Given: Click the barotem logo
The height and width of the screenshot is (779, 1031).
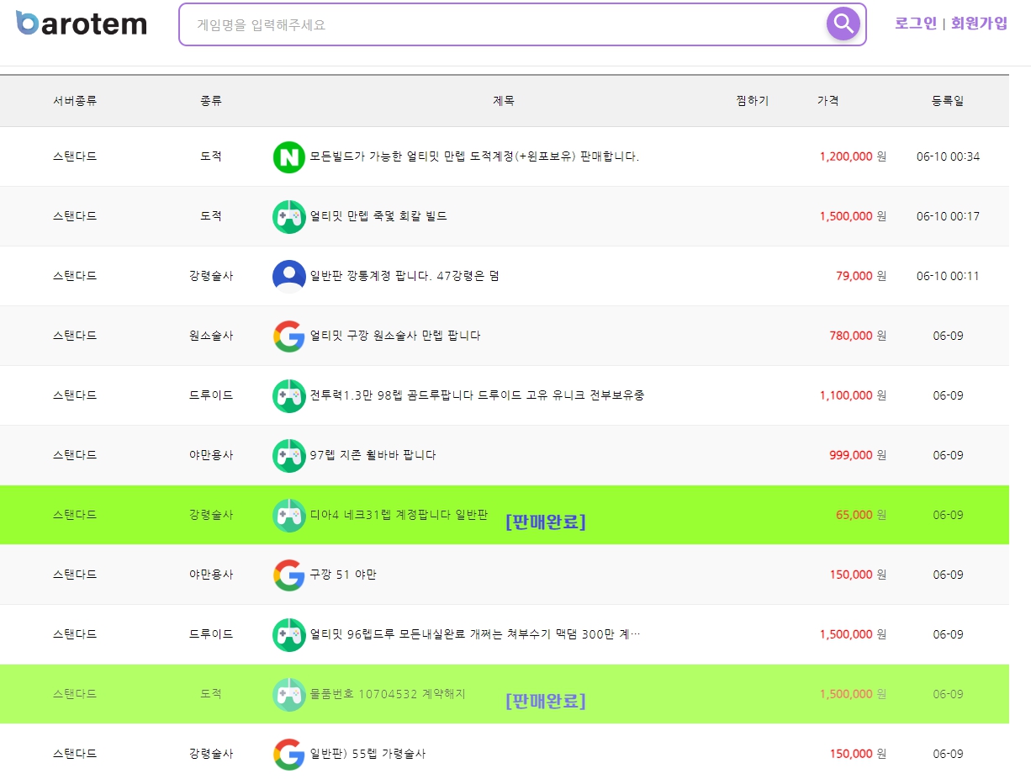Looking at the screenshot, I should click(x=80, y=24).
